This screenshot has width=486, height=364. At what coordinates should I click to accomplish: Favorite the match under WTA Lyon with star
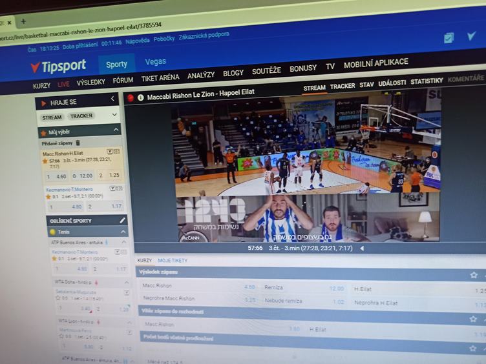point(61,336)
